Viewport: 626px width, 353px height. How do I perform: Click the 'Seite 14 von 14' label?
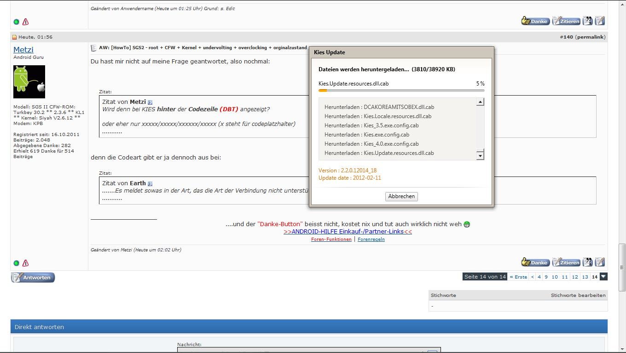485,277
